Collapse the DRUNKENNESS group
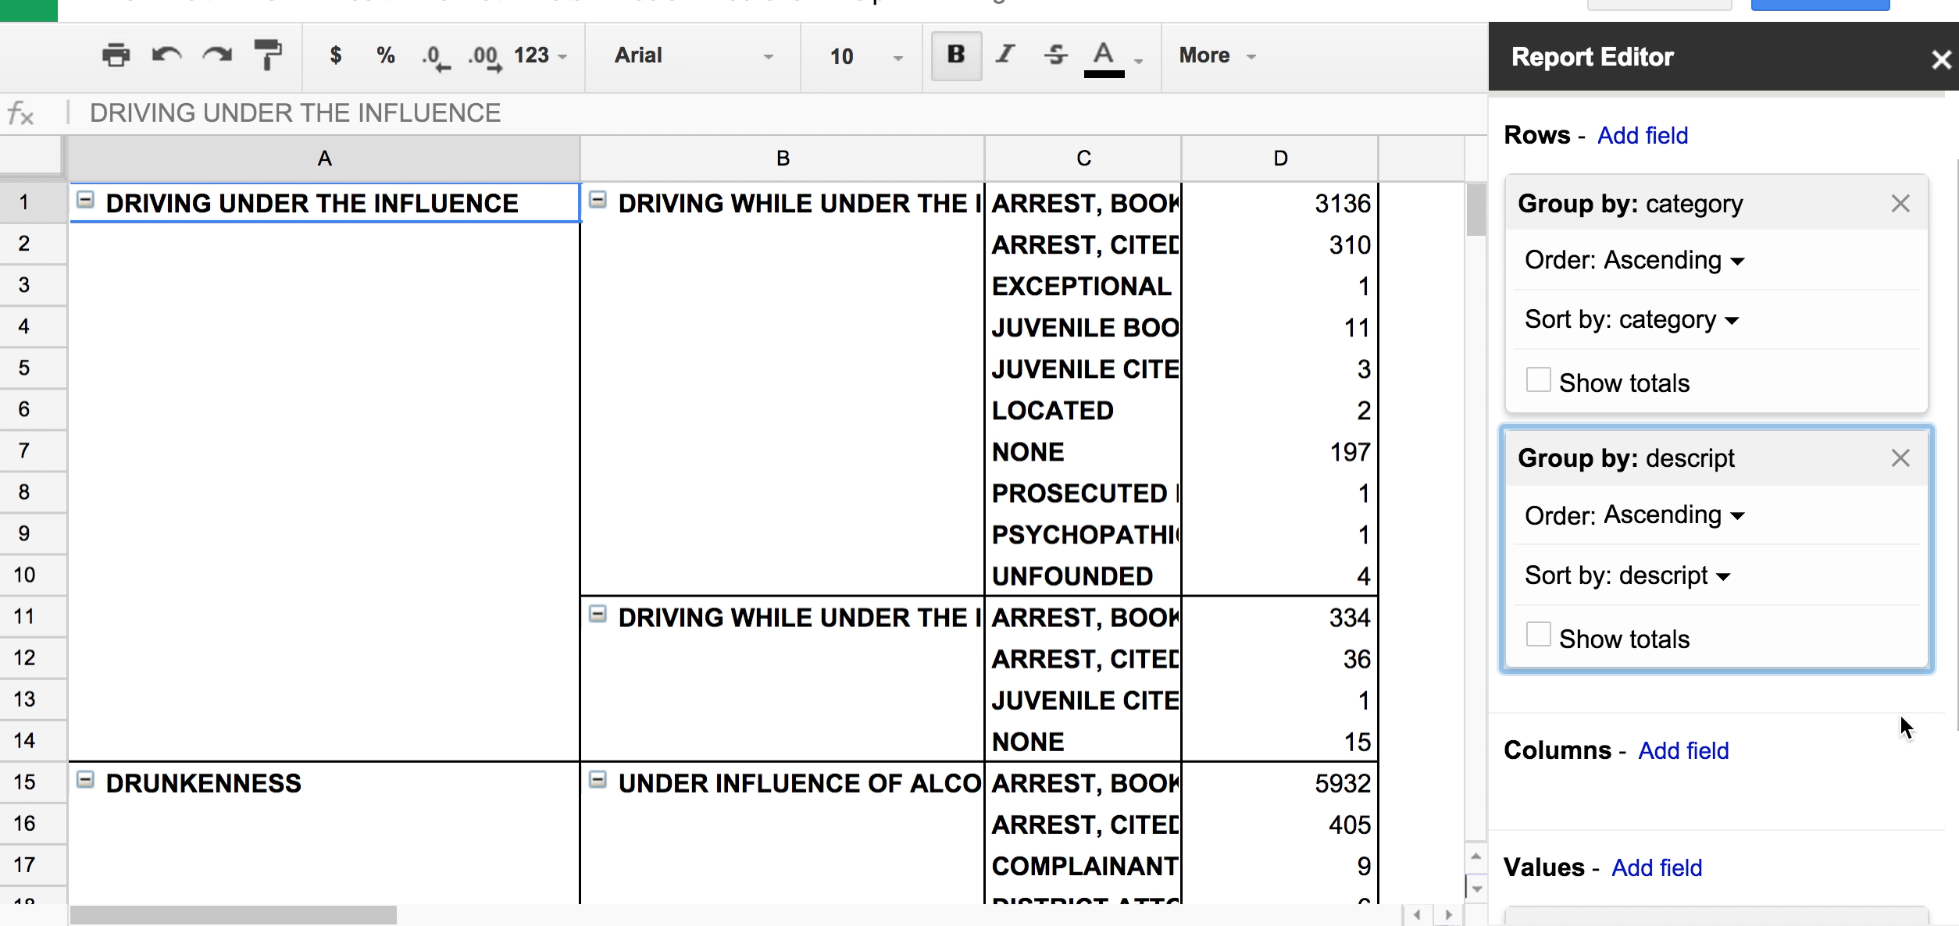 [85, 779]
